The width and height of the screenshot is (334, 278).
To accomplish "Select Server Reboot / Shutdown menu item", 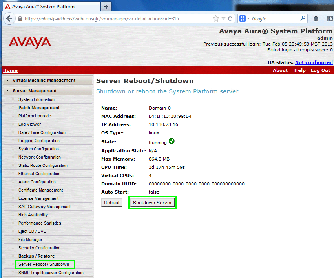I will coord(44,264).
